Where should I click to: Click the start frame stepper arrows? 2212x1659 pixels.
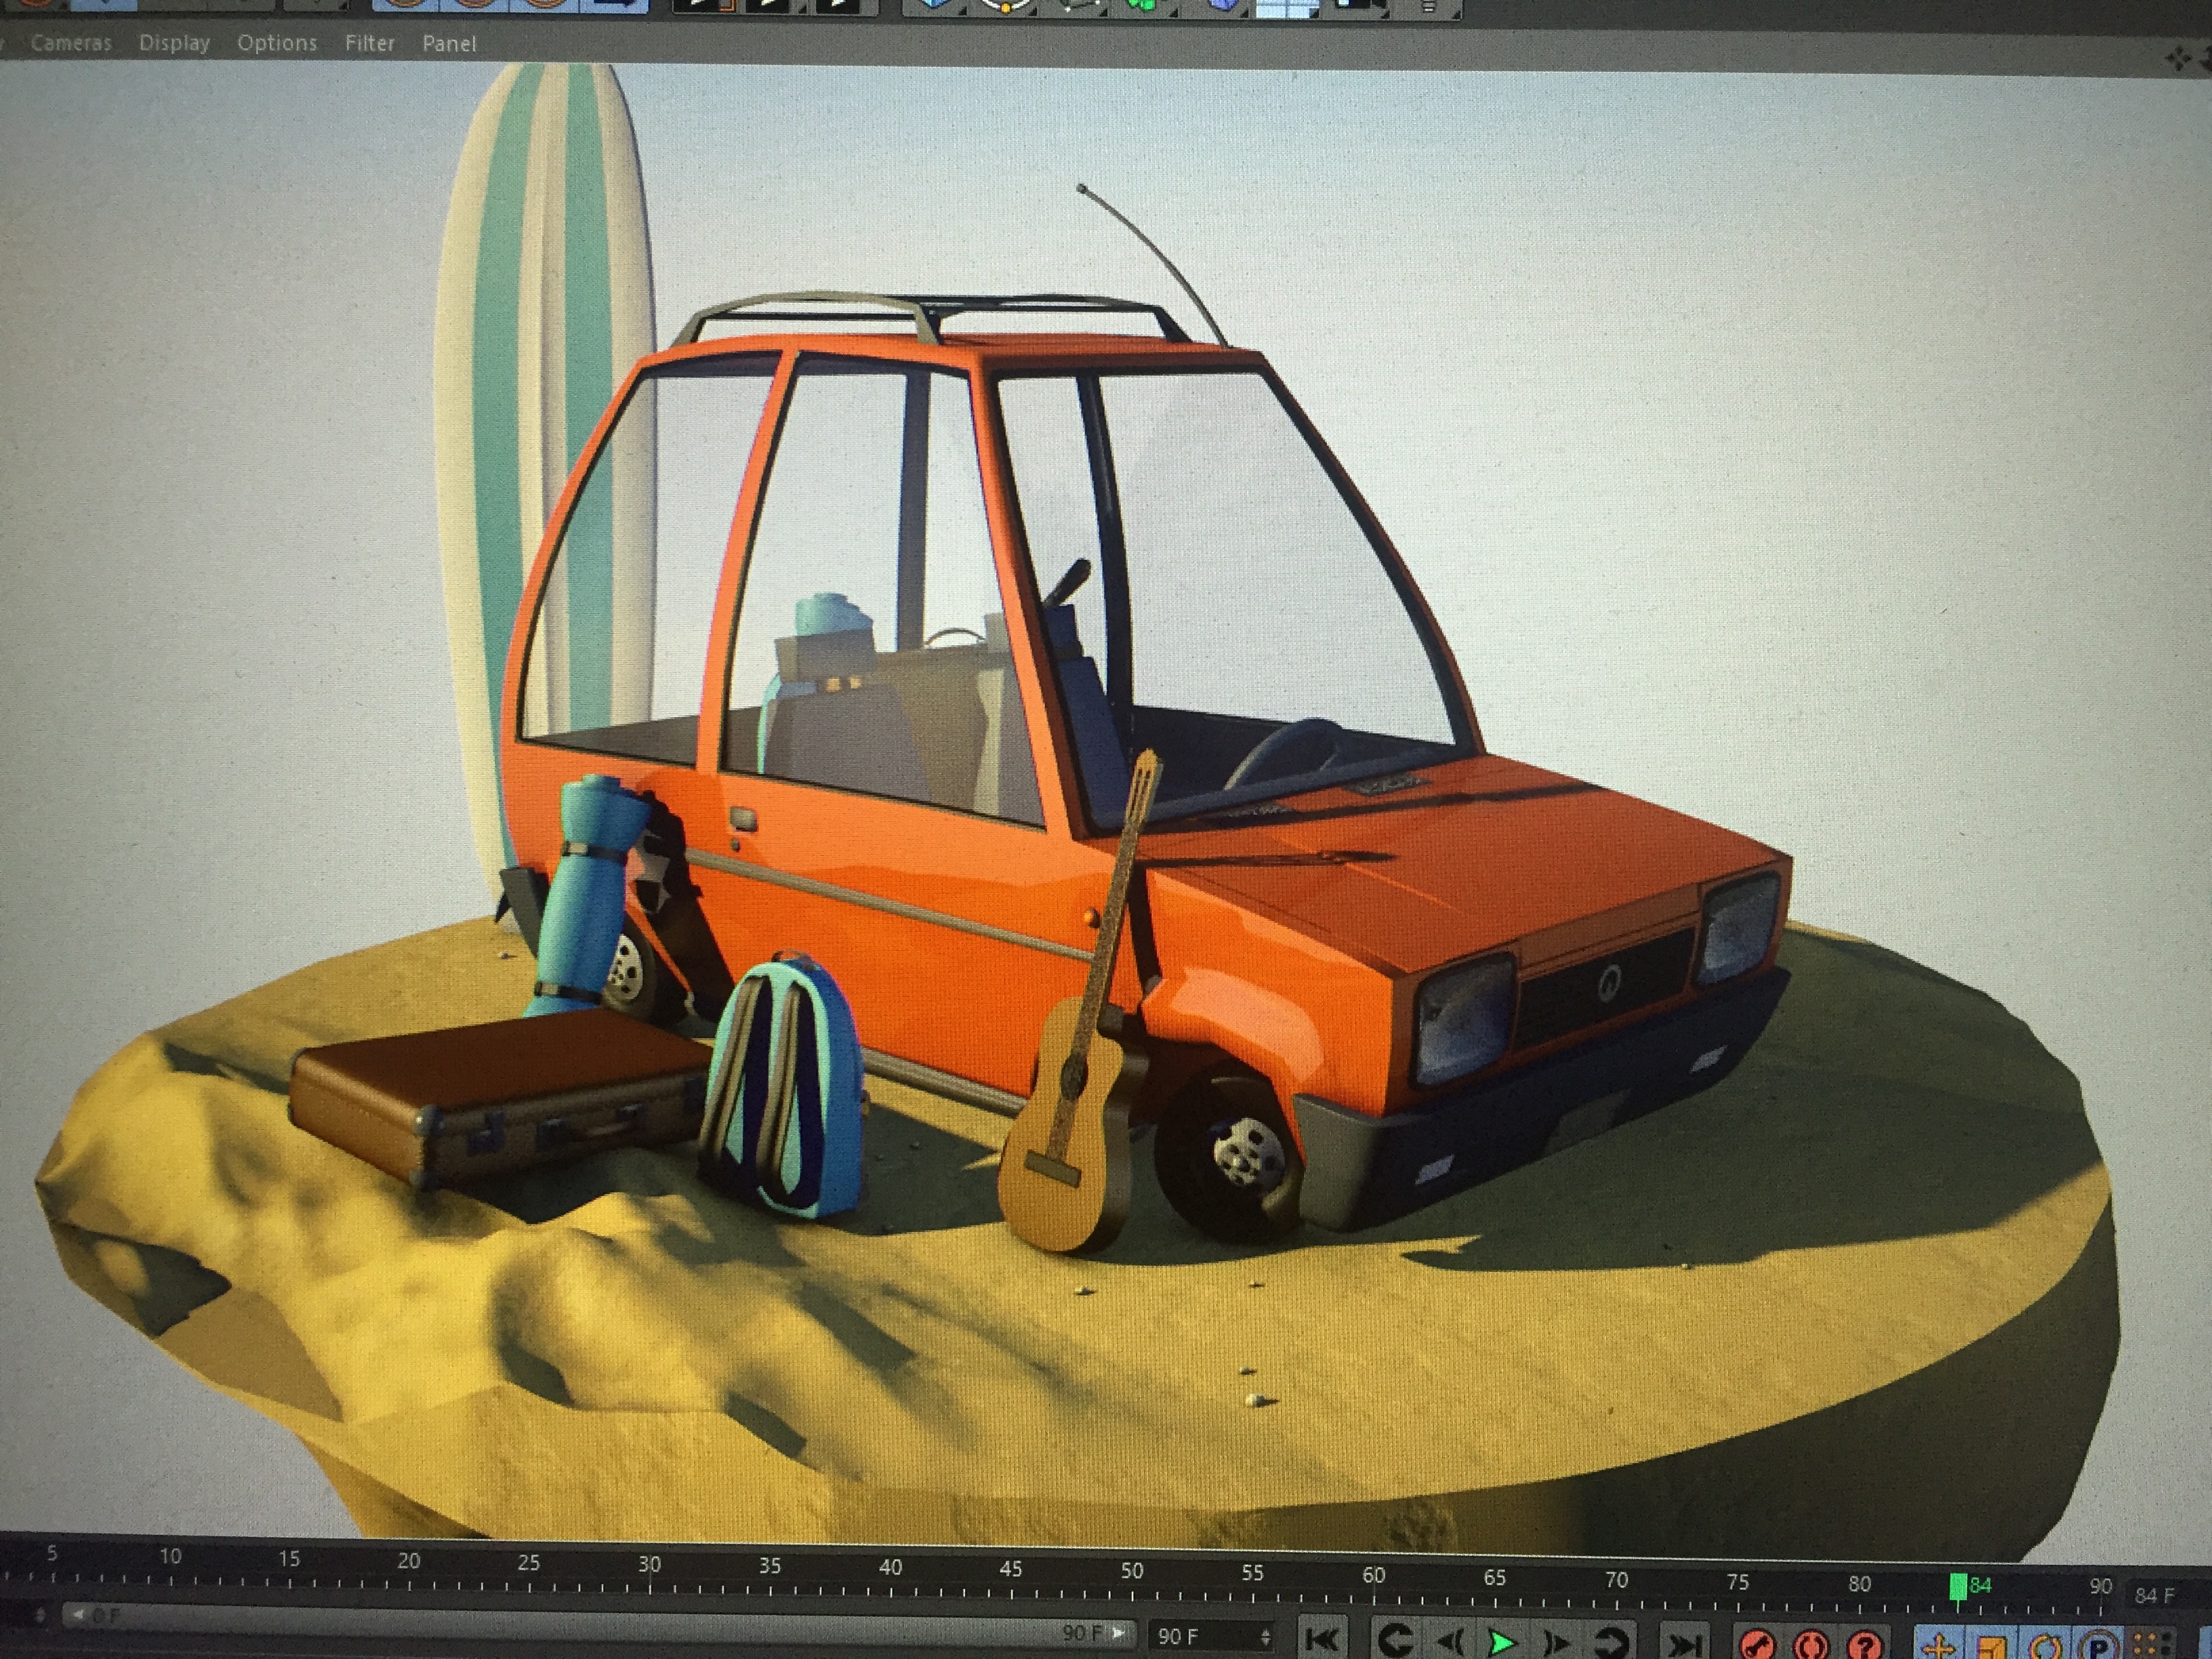(x=40, y=1614)
